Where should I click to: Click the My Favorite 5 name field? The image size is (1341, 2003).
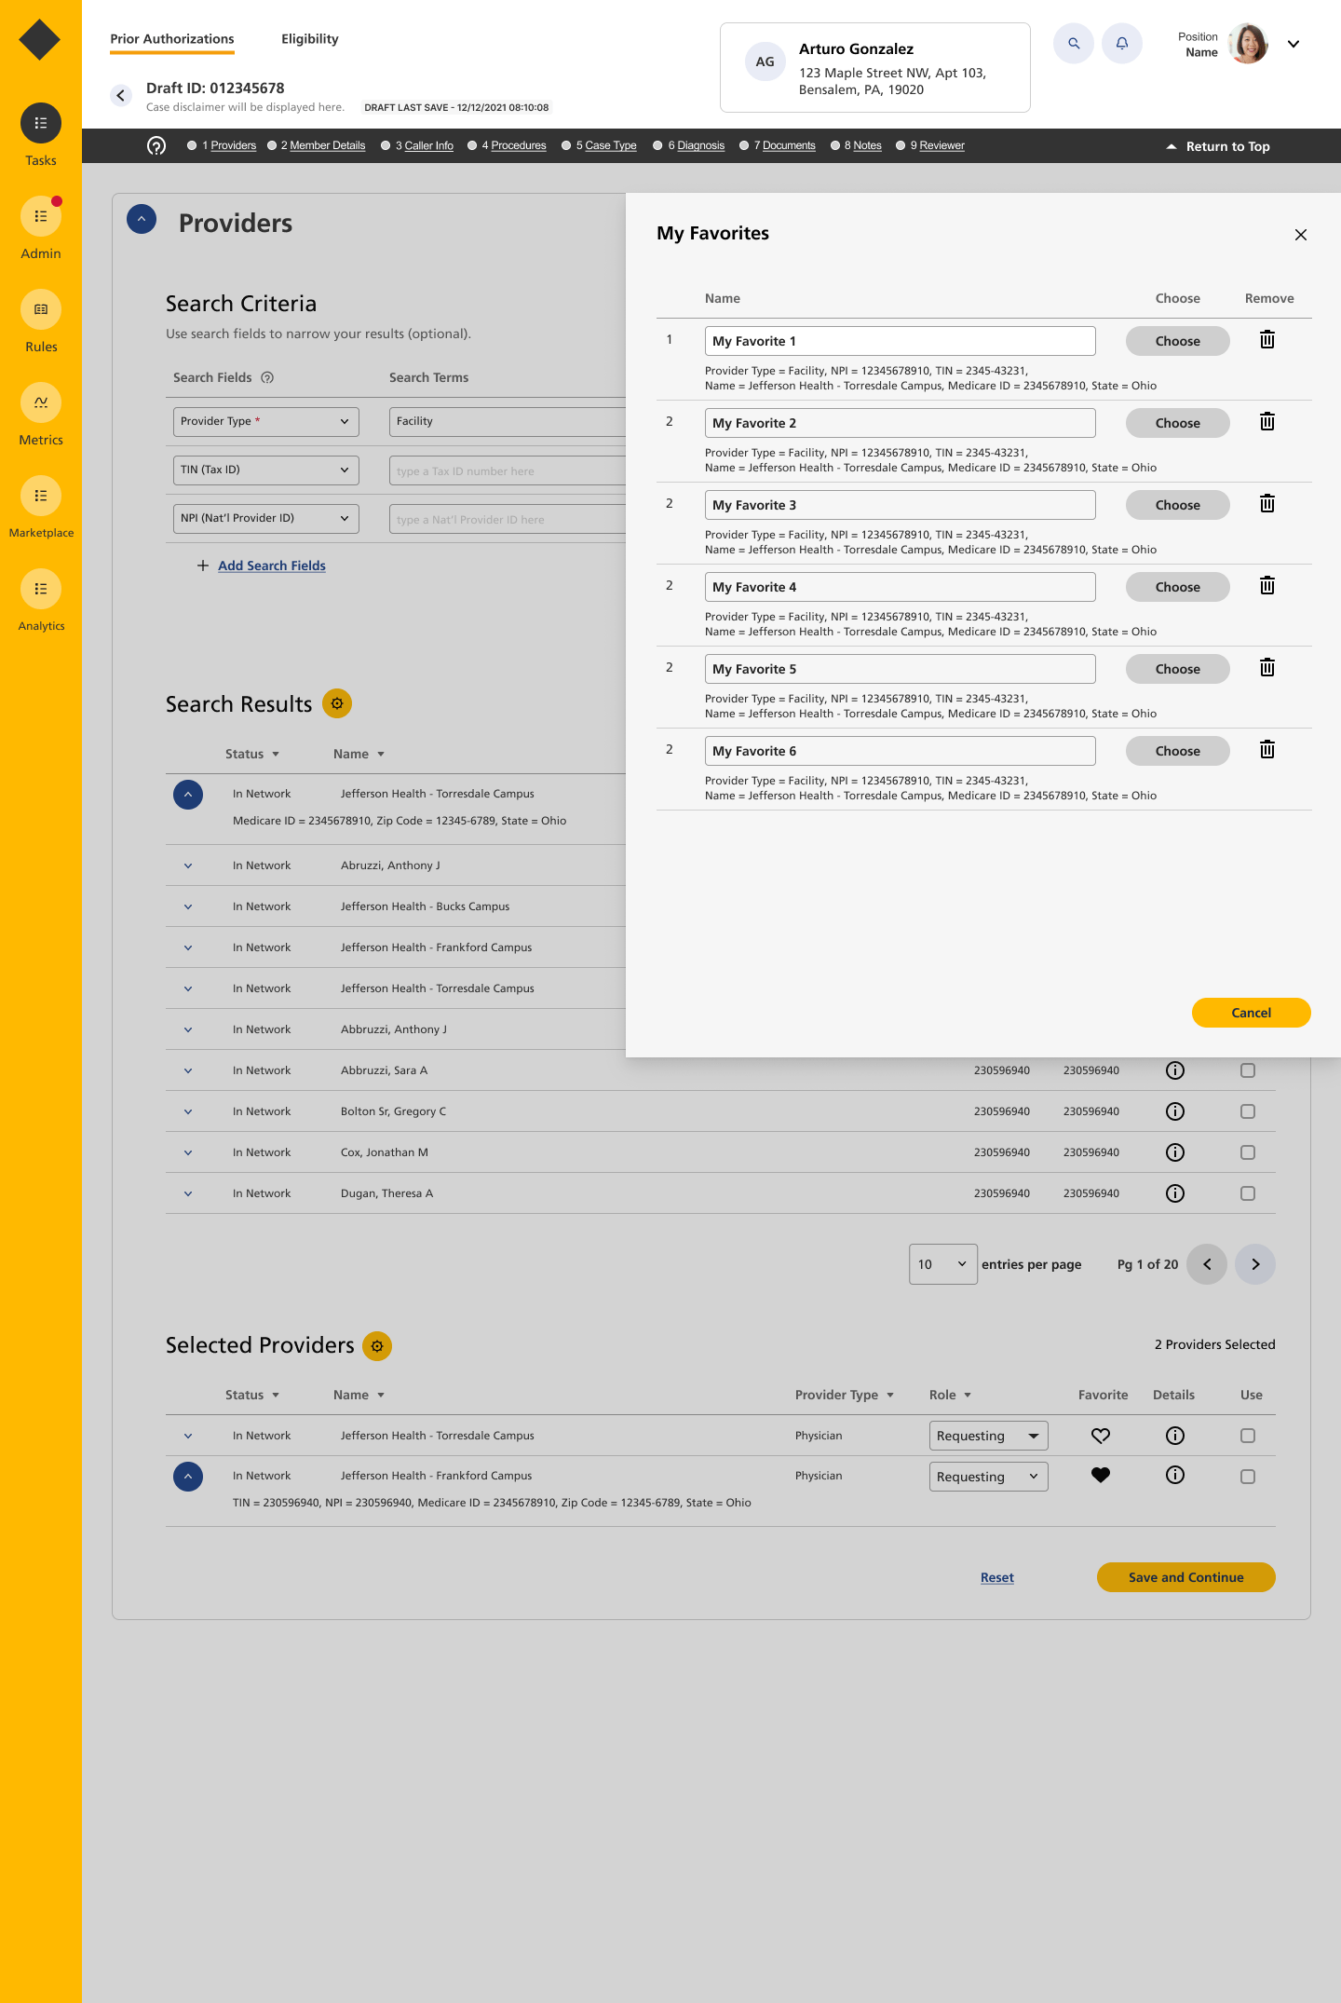900,669
